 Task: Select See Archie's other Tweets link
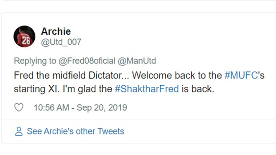coord(76,131)
